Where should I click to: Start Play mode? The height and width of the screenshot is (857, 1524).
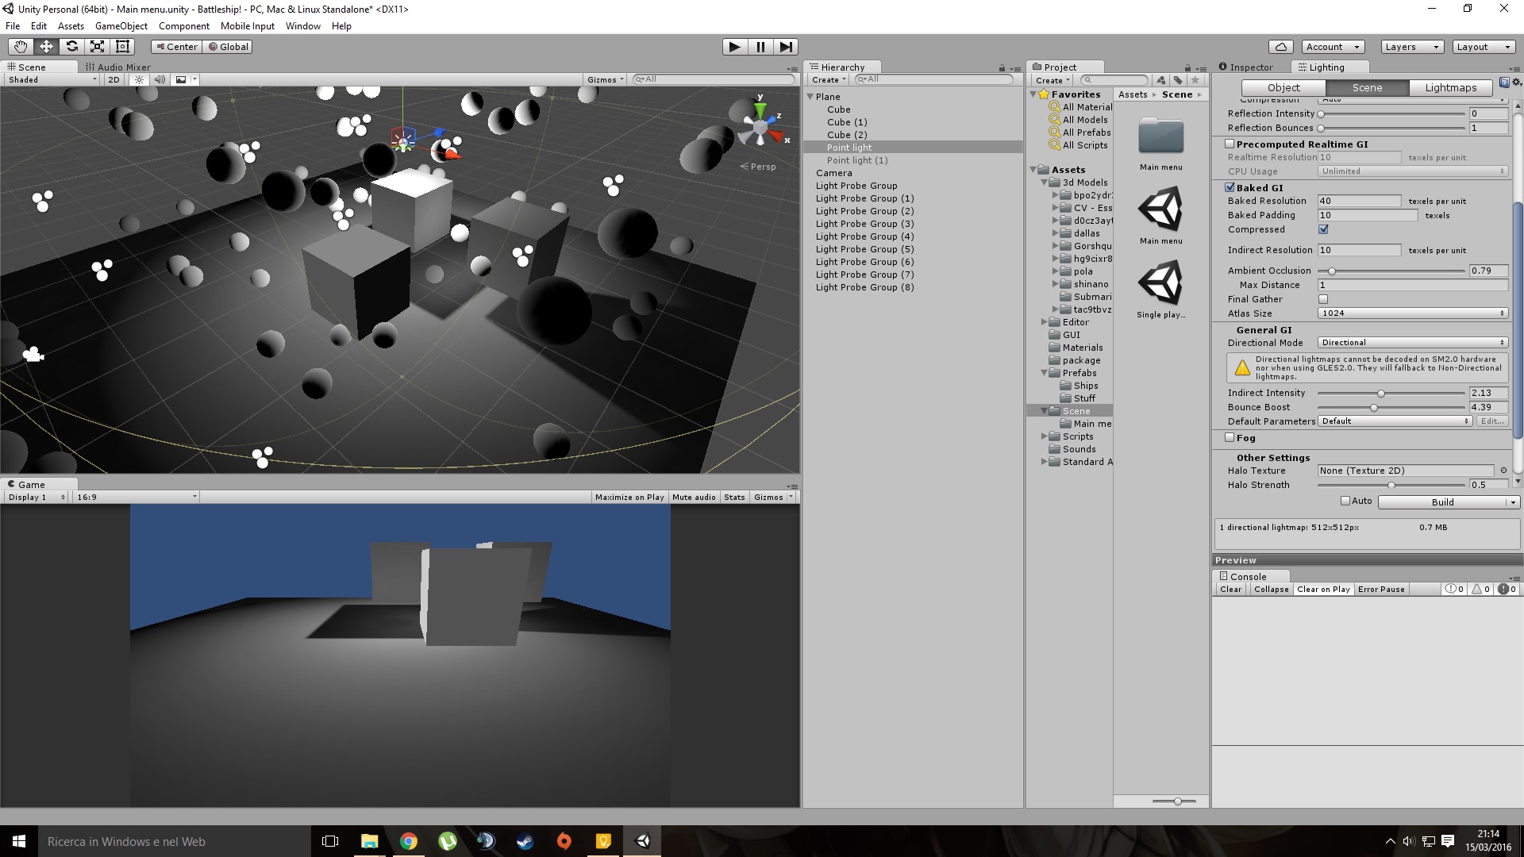[735, 47]
